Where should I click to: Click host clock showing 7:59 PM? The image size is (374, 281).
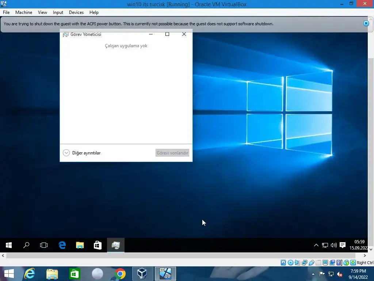click(358, 274)
